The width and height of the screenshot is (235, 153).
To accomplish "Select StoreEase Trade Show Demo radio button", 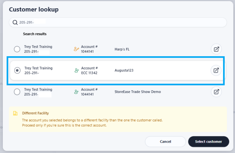I will click(x=17, y=92).
